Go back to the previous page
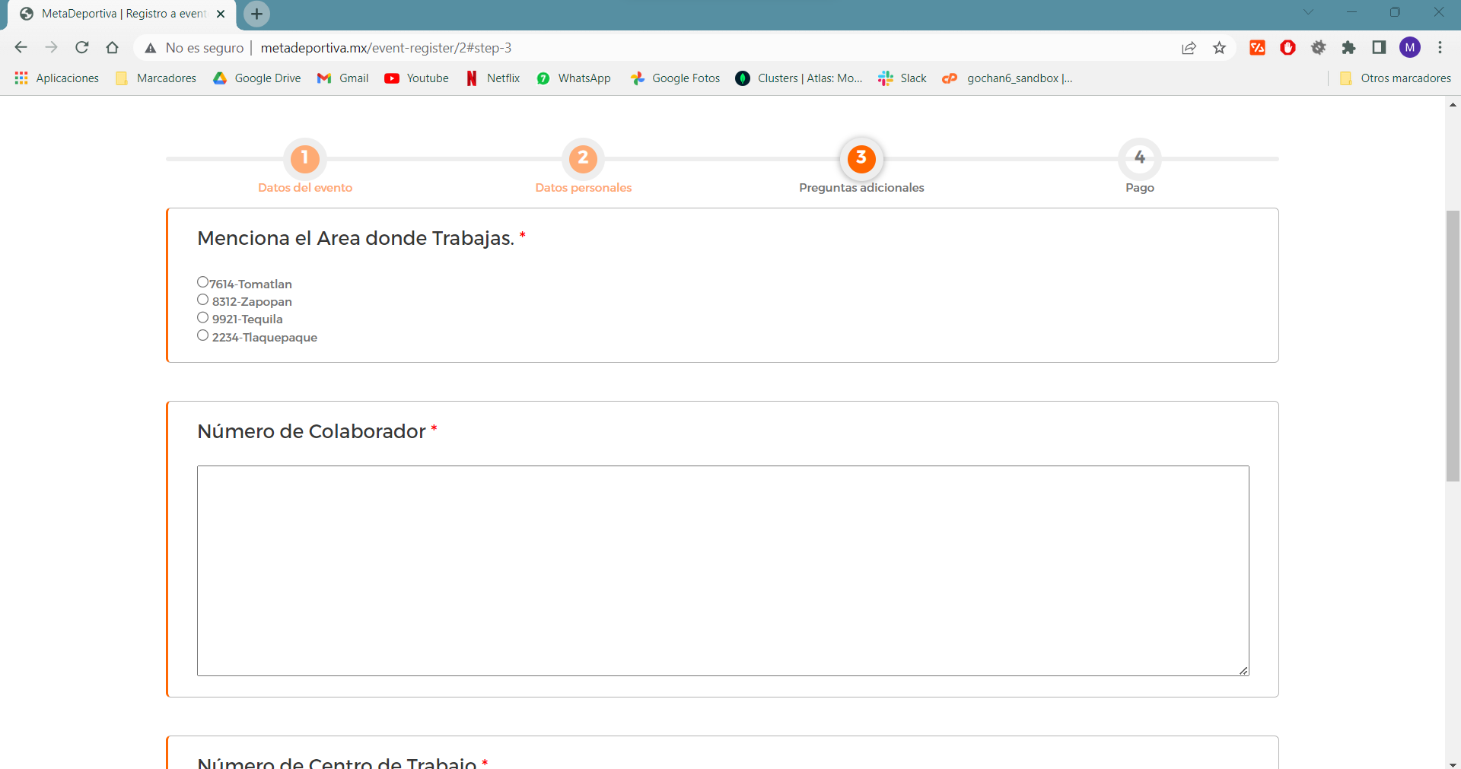This screenshot has width=1461, height=769. point(21,48)
